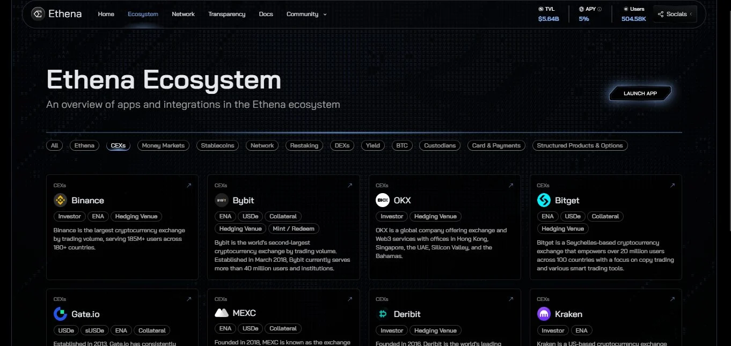Click MEXC's Collateral tag
Image resolution: width=731 pixels, height=346 pixels.
[283, 328]
